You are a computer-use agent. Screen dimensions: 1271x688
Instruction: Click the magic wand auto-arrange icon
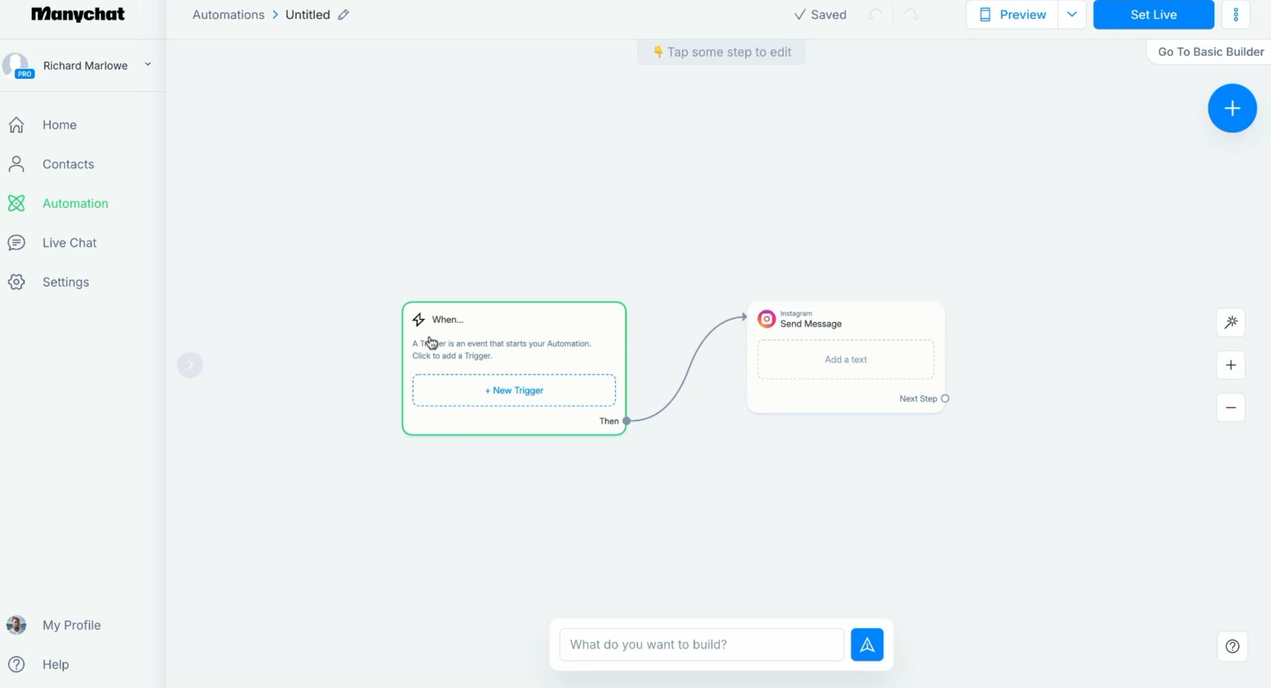click(x=1230, y=323)
